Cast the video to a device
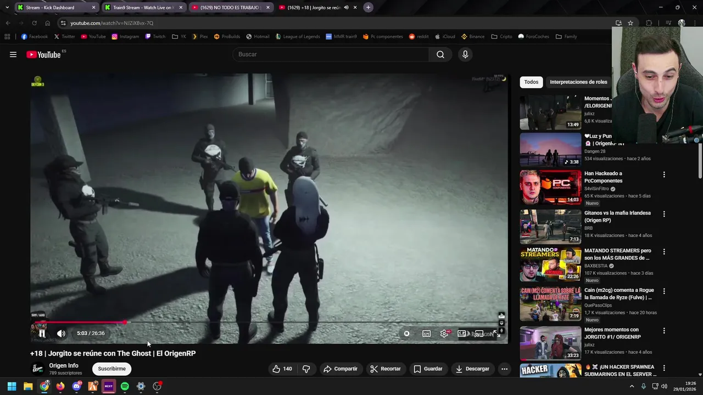 tap(479, 334)
